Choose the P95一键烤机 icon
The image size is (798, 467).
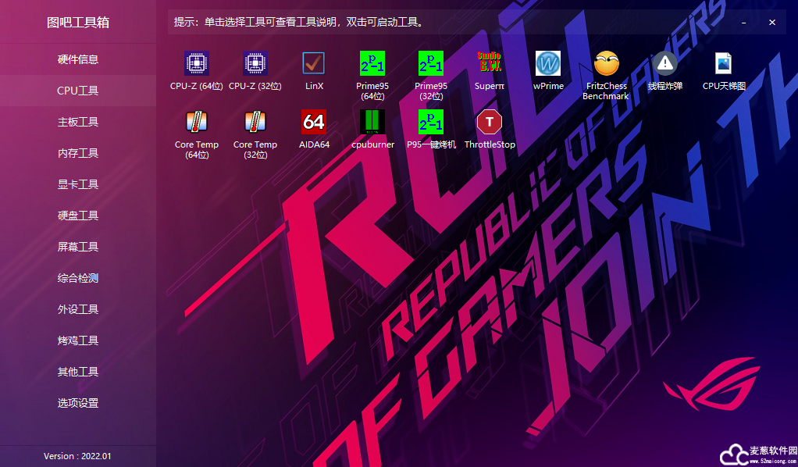click(430, 123)
